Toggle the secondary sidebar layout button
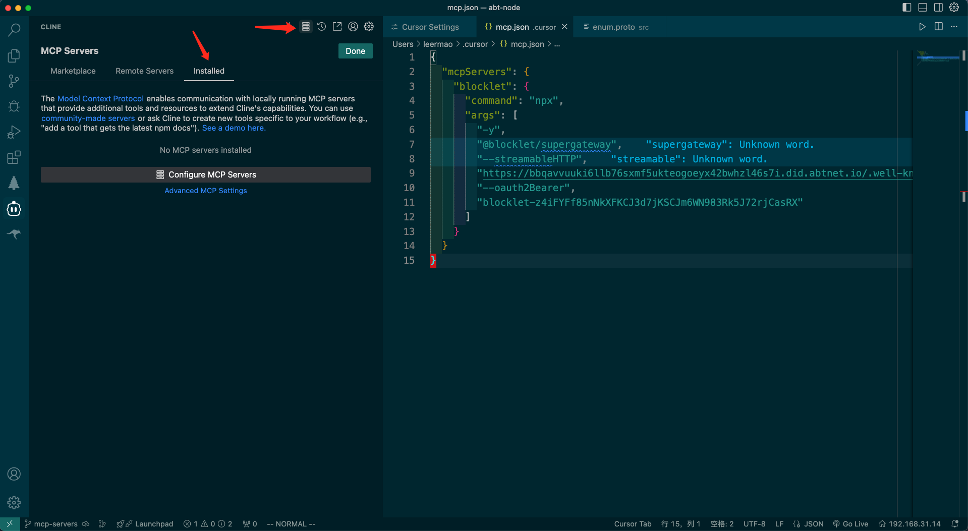 [938, 8]
